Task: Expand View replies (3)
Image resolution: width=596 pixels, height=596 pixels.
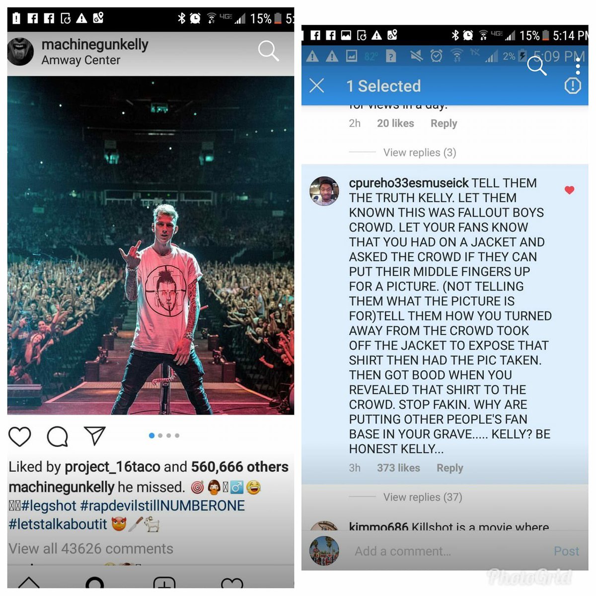Action: (x=420, y=152)
